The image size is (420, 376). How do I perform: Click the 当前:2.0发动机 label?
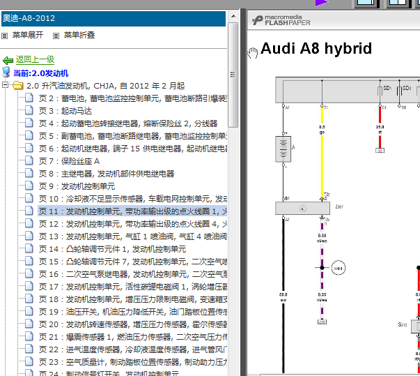[x=40, y=73]
